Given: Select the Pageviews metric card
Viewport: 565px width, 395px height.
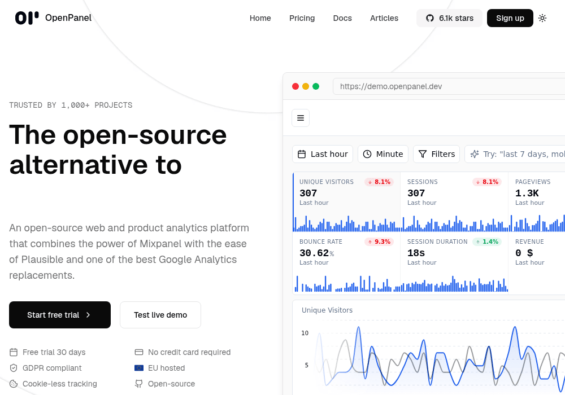Looking at the screenshot, I should click(537, 202).
